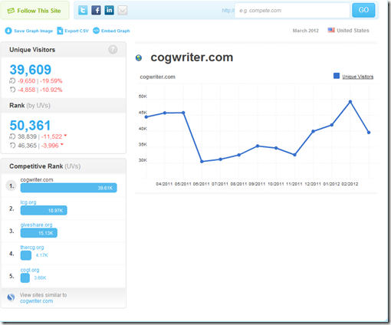Click the cogwriter.com similar sites link

(36, 301)
